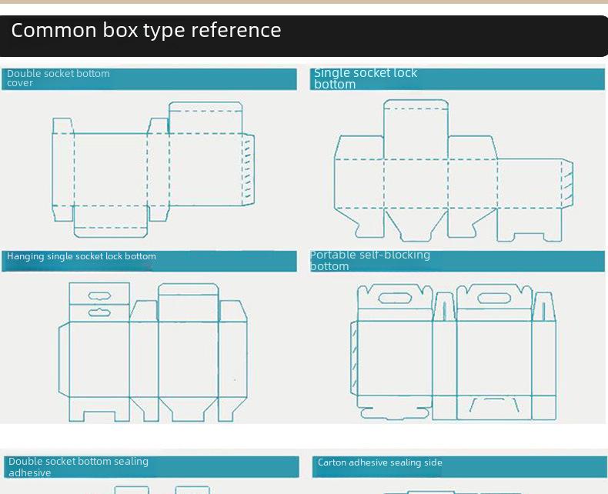Open the "Portable self-blocking bottom" label
This screenshot has width=608, height=494.
click(370, 261)
